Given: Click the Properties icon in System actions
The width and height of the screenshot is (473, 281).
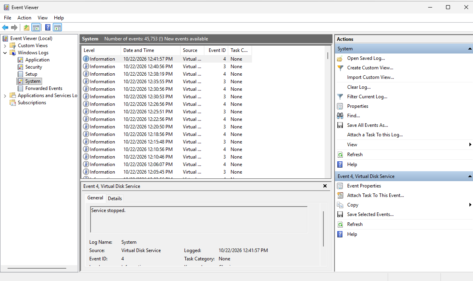Looking at the screenshot, I should pyautogui.click(x=340, y=106).
